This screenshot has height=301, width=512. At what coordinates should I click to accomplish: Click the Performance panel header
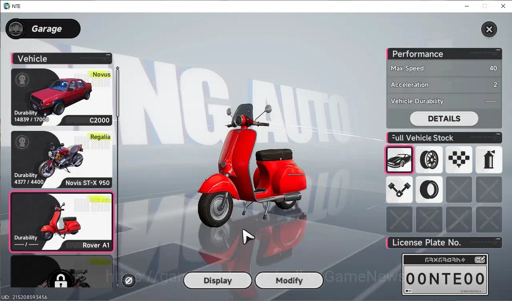[x=444, y=54]
